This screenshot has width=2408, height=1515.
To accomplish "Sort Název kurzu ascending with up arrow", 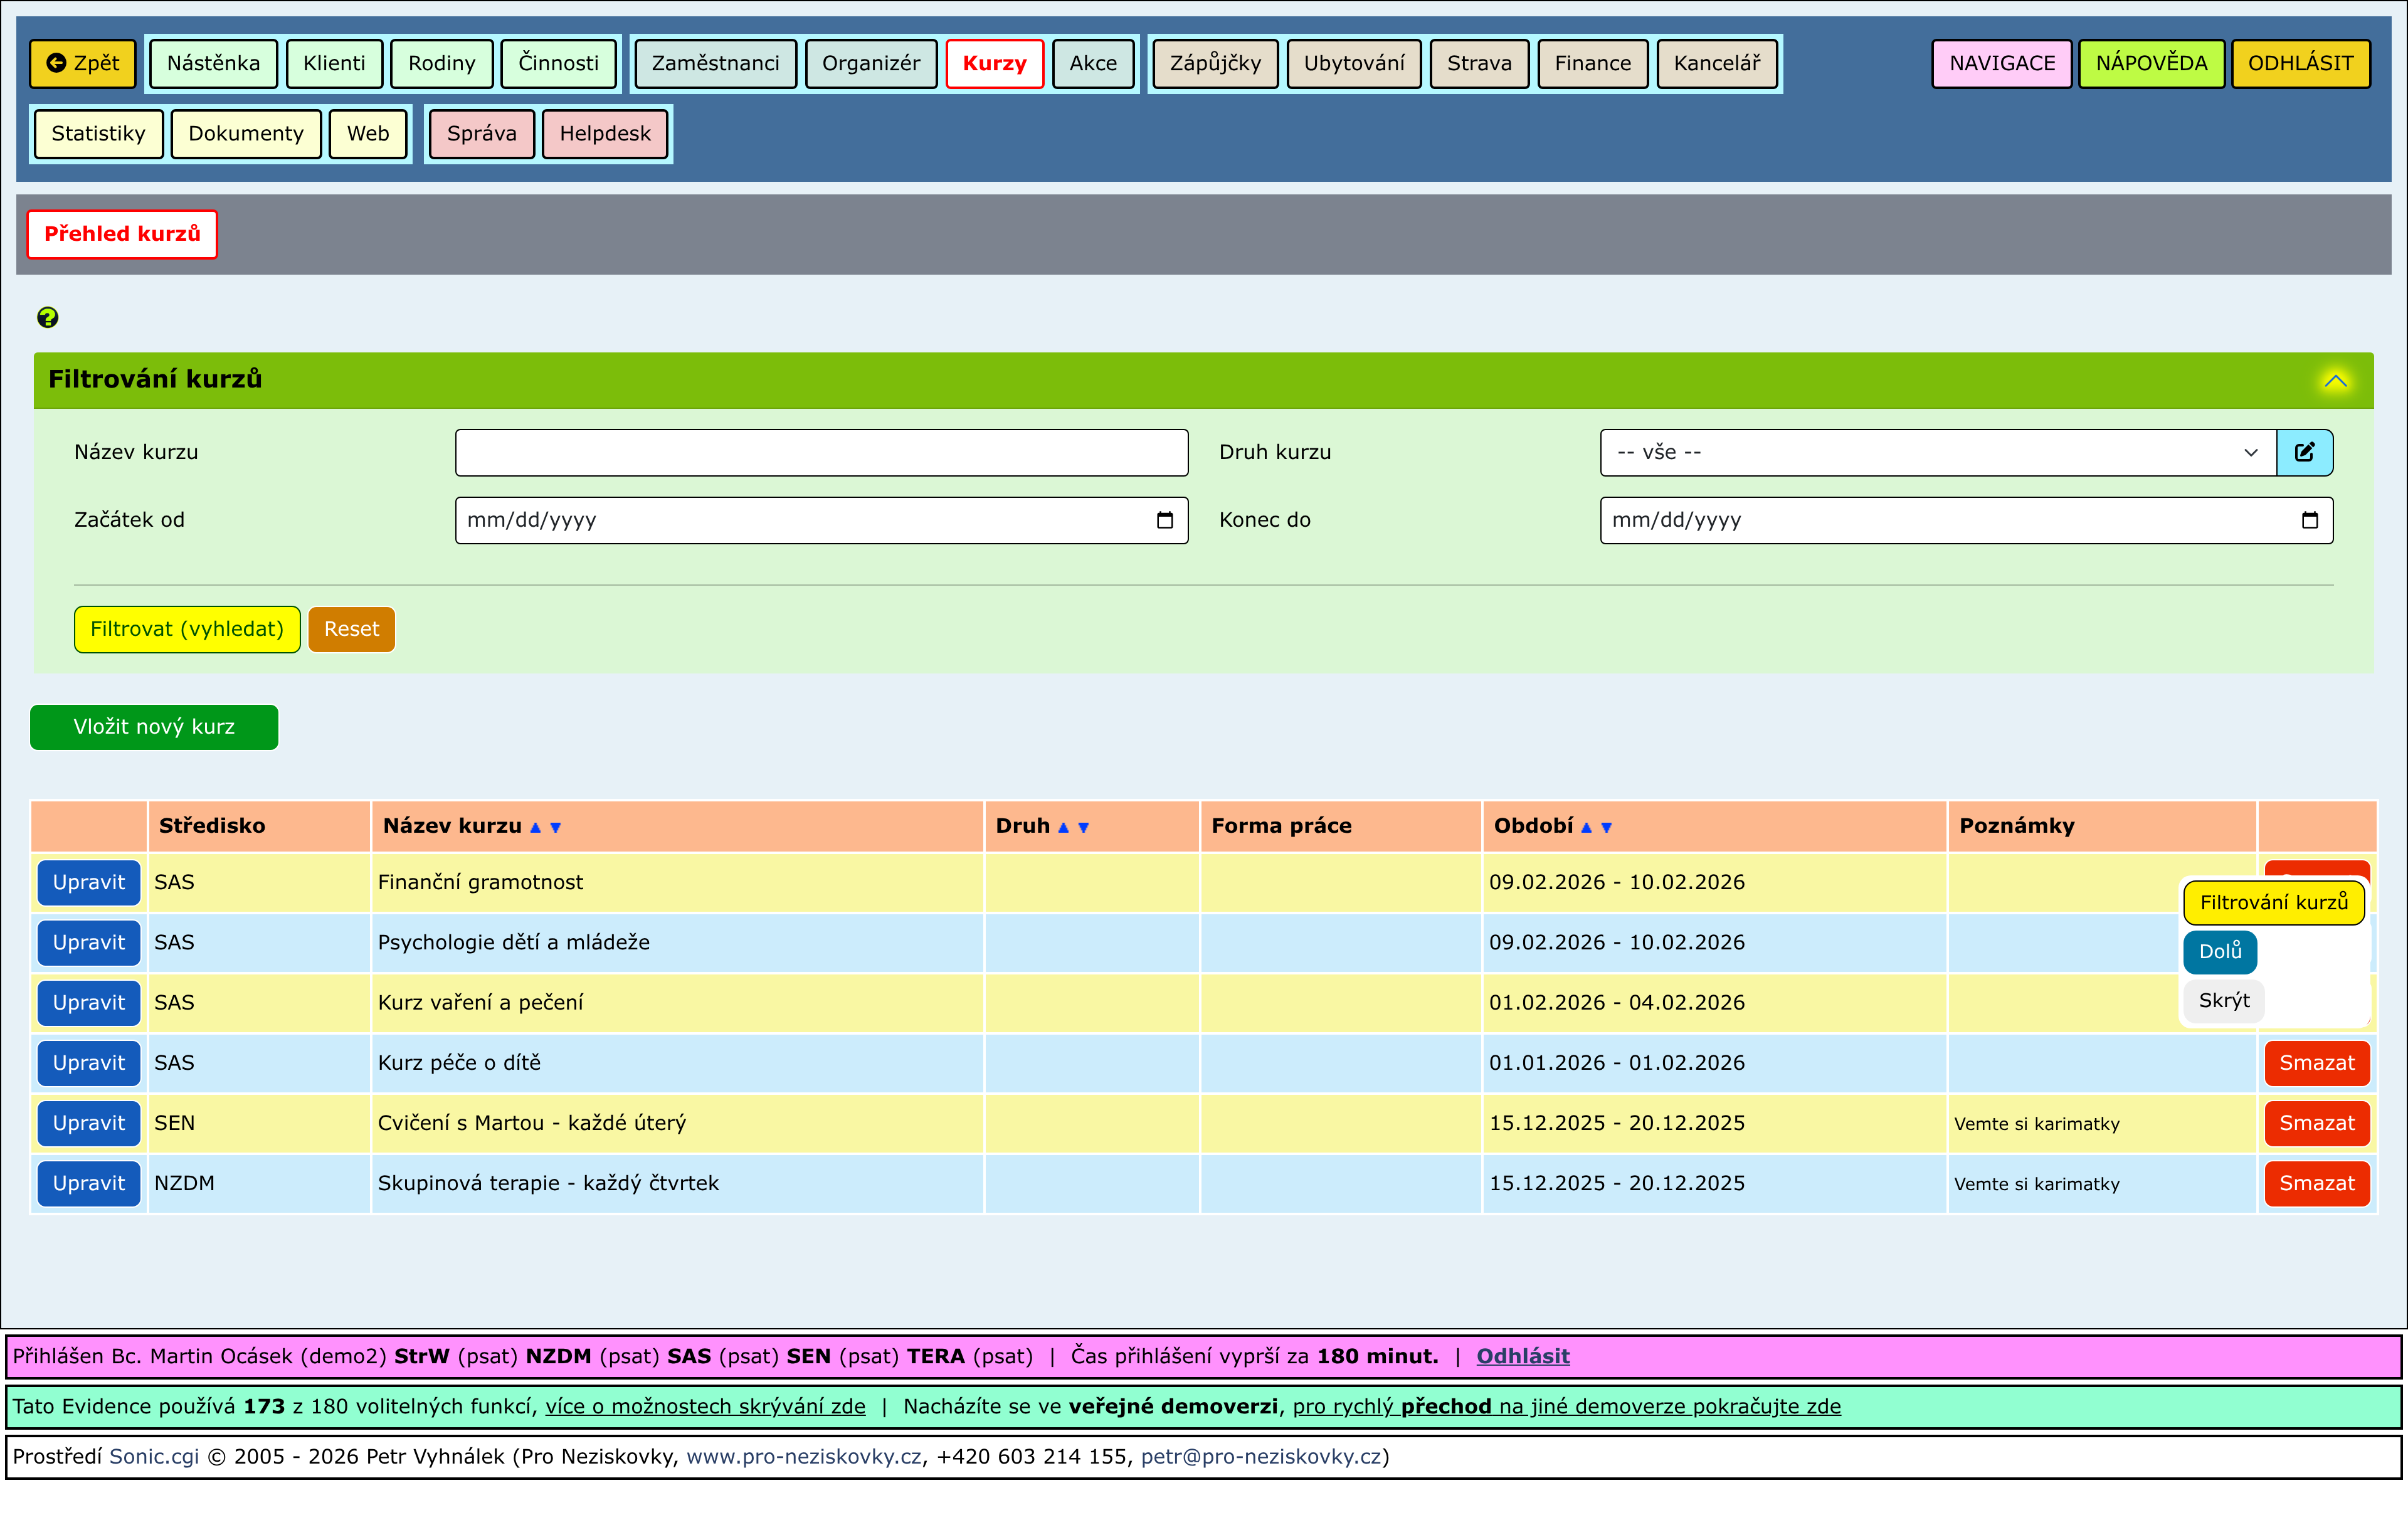I will tap(535, 828).
